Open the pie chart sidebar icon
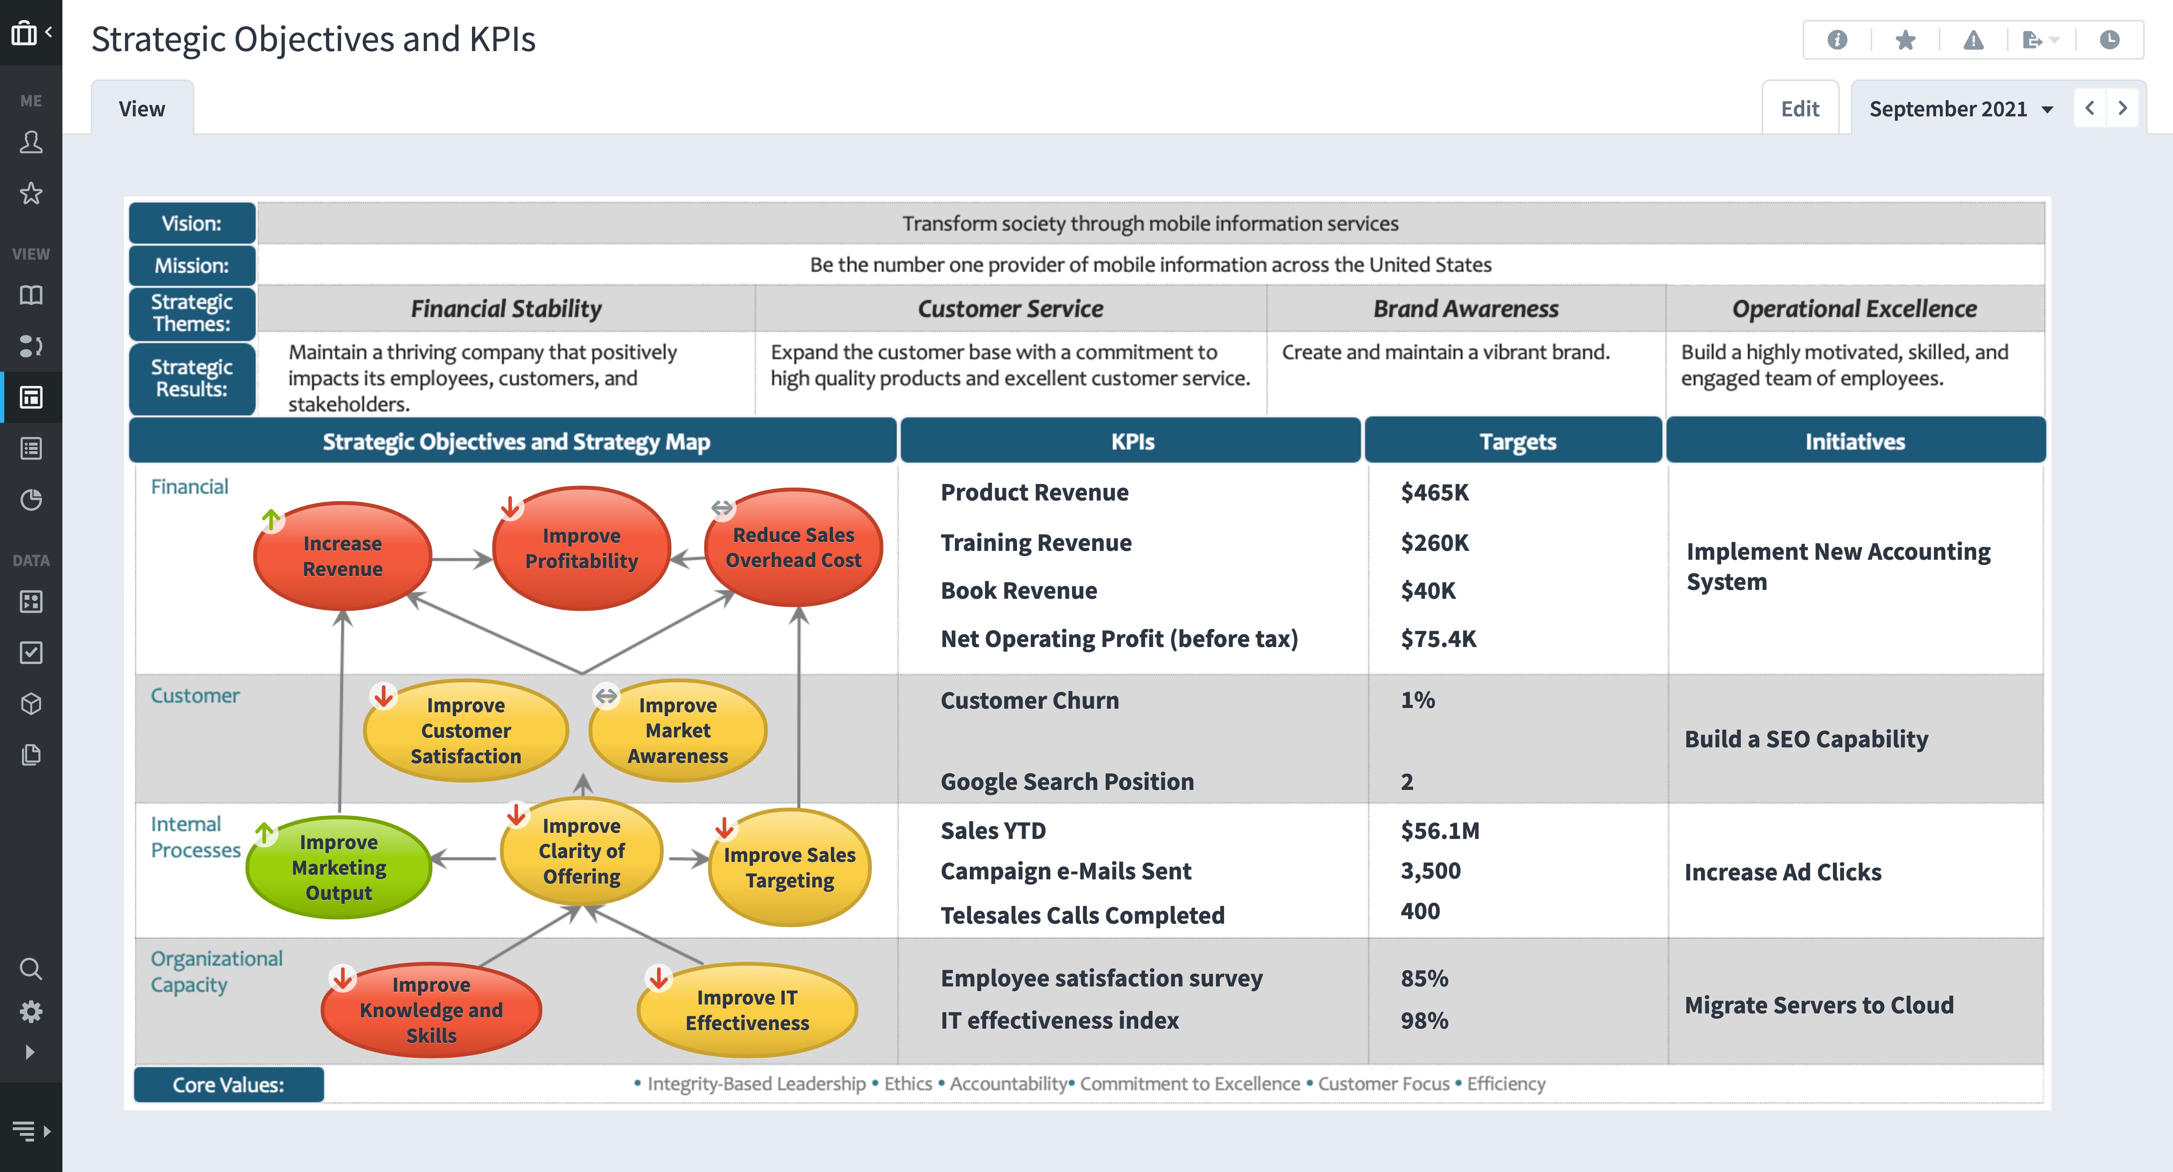Viewport: 2173px width, 1172px height. 31,499
